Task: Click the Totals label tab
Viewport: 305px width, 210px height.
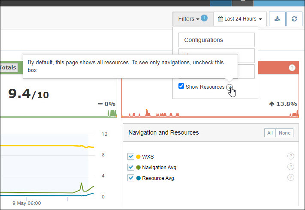Action: coord(8,67)
